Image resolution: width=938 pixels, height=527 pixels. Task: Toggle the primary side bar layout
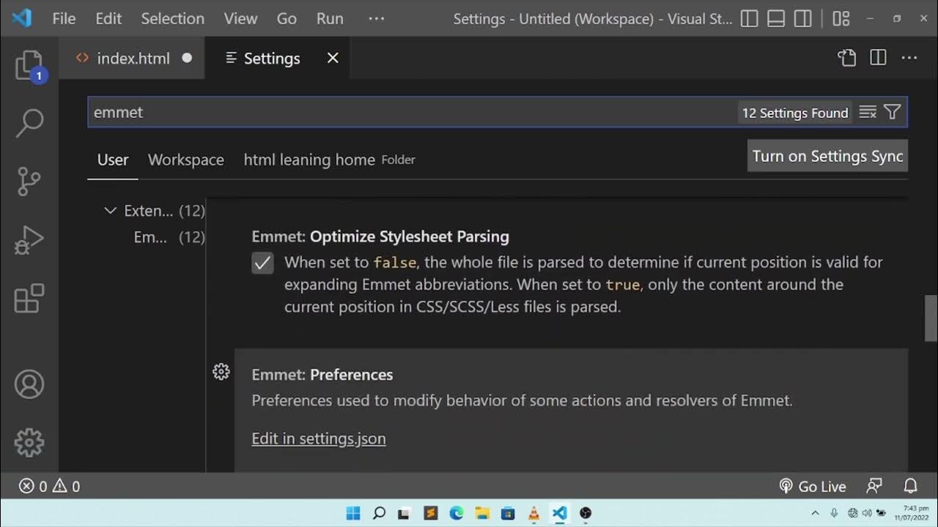749,19
